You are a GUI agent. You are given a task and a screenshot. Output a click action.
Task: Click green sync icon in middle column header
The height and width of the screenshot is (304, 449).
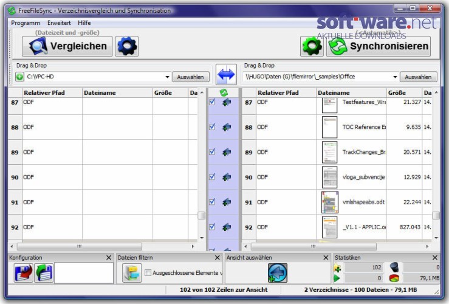(x=224, y=92)
